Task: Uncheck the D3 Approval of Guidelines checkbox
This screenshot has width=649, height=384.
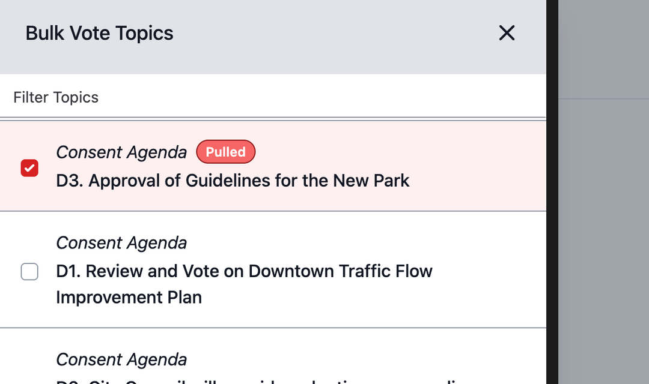Action: (29, 168)
